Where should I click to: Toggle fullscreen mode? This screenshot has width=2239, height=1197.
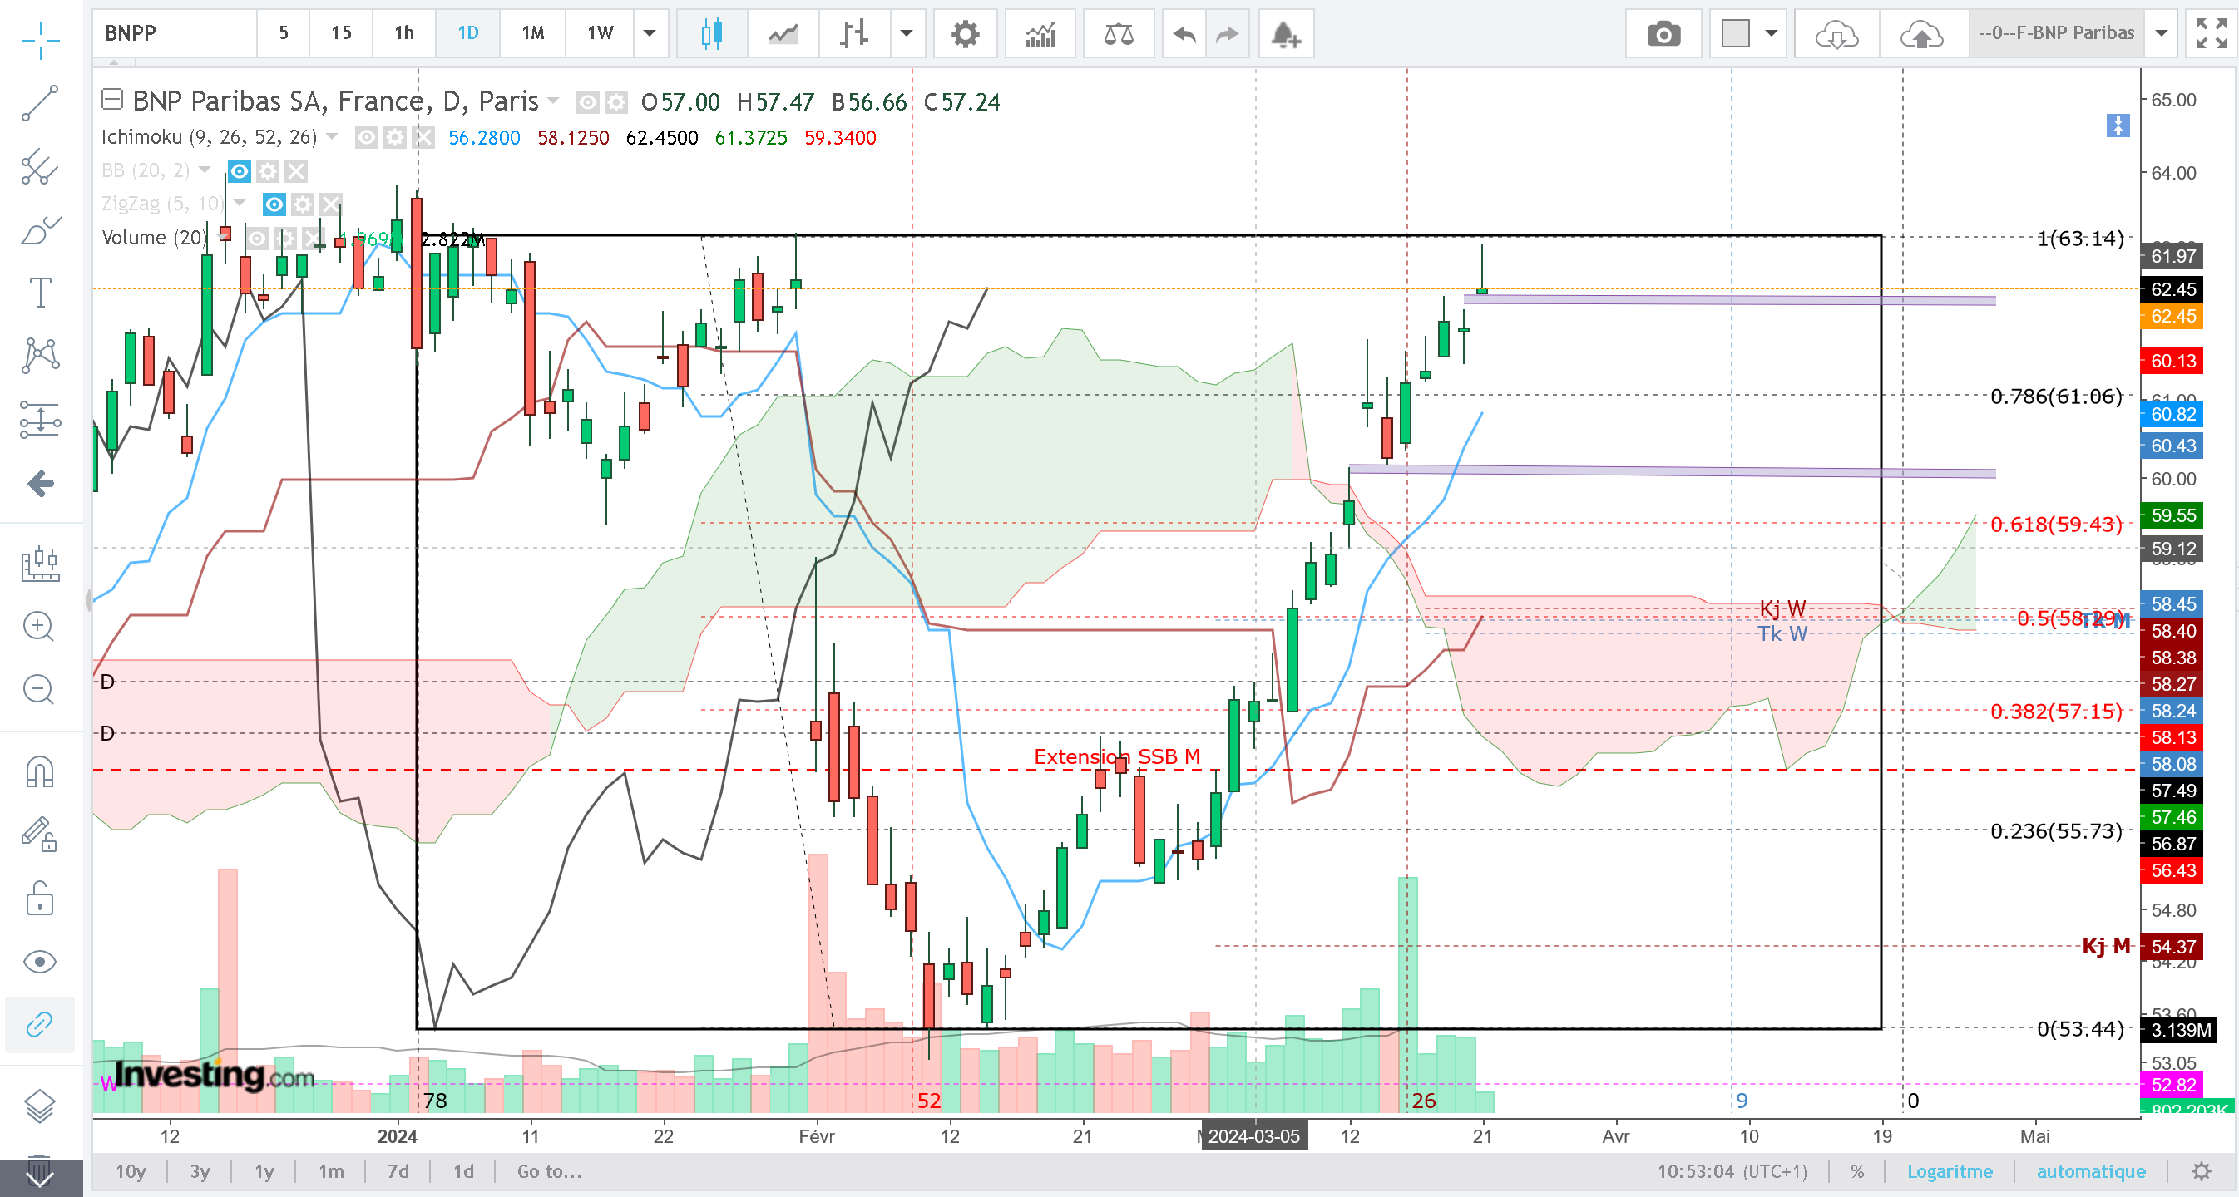2211,34
